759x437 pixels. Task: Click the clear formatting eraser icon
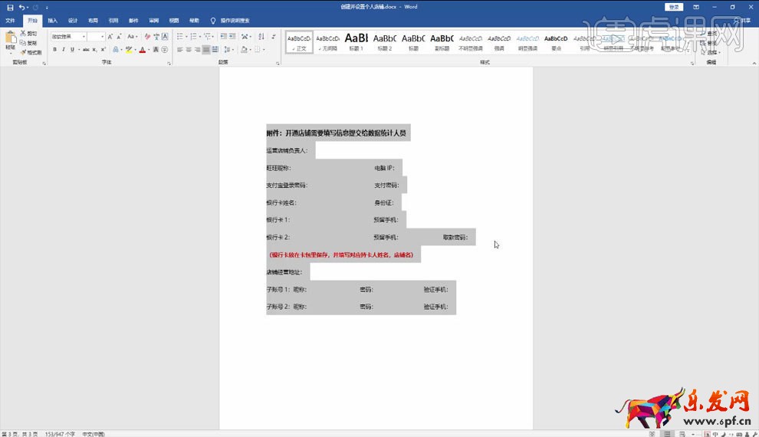click(x=147, y=36)
